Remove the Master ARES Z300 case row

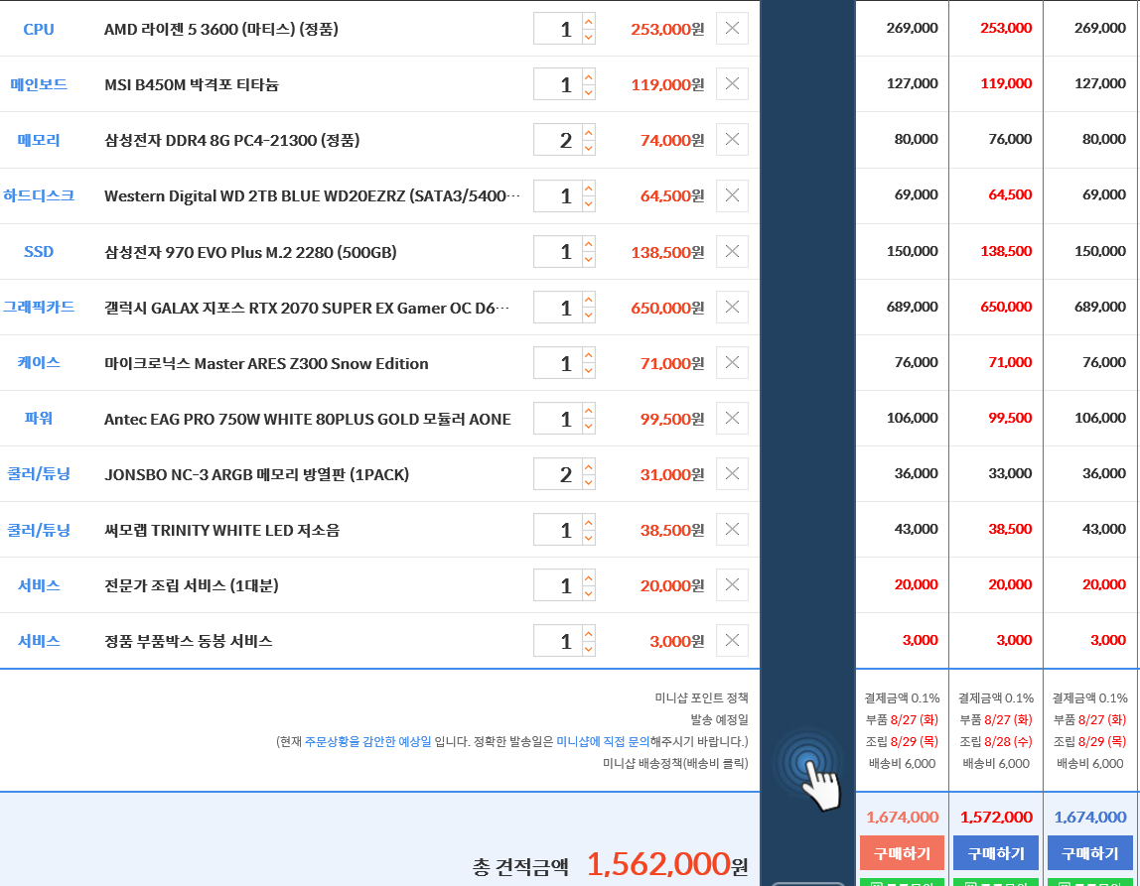coord(732,362)
